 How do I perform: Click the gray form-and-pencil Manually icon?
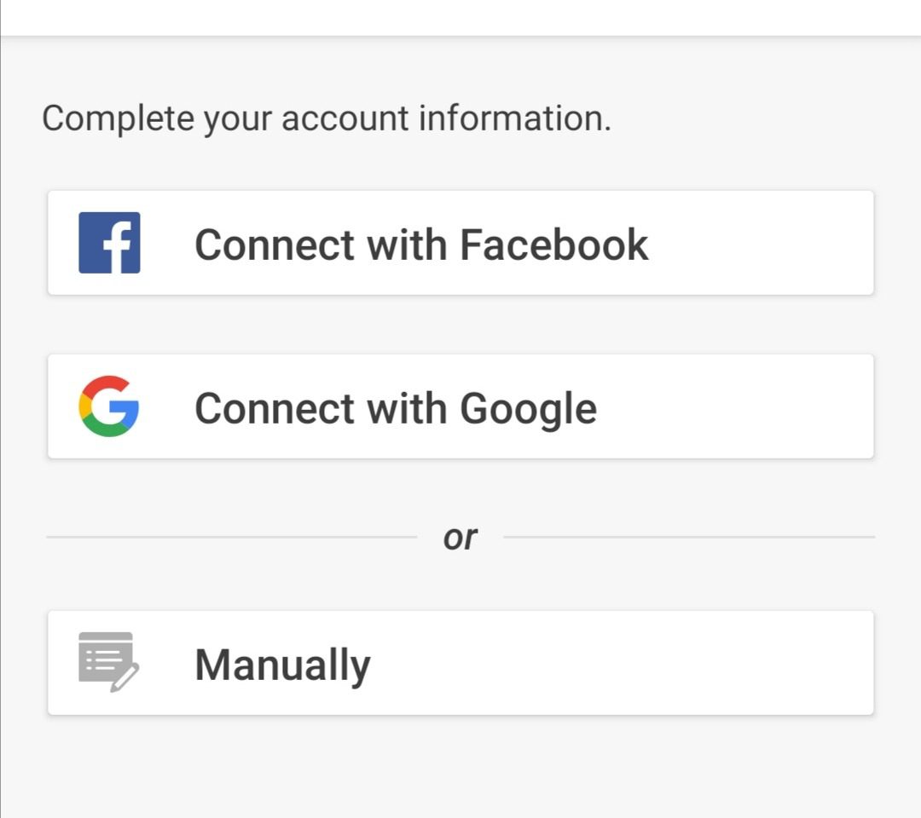click(x=107, y=662)
